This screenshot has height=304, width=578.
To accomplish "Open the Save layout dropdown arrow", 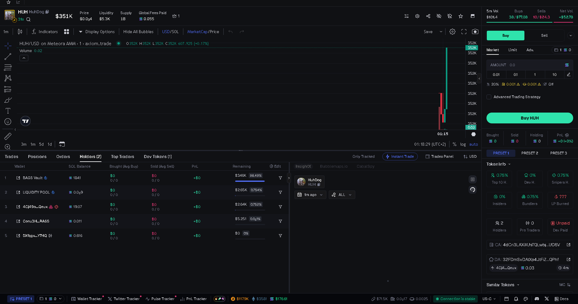I will [441, 32].
